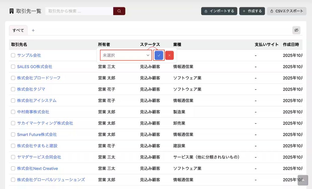Click the 作成する button
This screenshot has width=312, height=189.
pos(252,11)
